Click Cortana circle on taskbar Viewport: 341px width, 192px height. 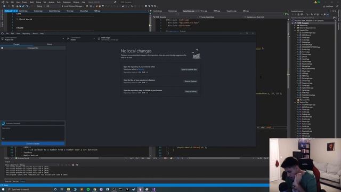coord(55,189)
